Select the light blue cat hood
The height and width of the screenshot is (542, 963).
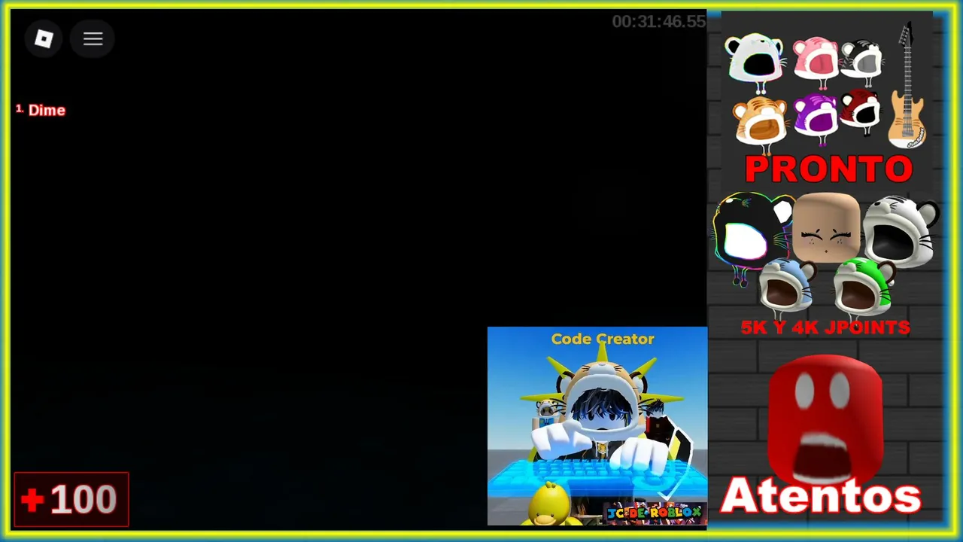click(x=787, y=286)
